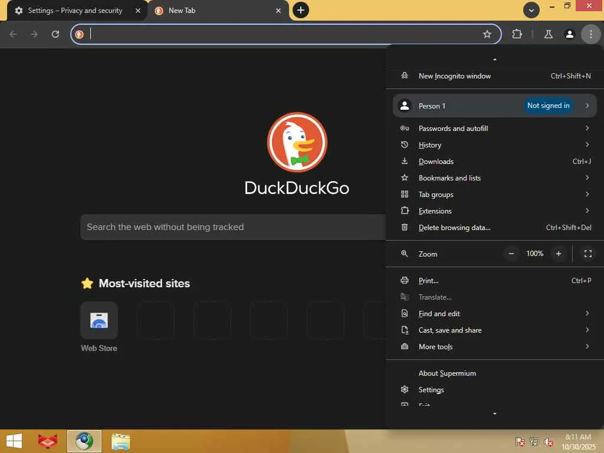The width and height of the screenshot is (604, 453).
Task: Close the three-dot browser menu button
Action: pyautogui.click(x=590, y=34)
